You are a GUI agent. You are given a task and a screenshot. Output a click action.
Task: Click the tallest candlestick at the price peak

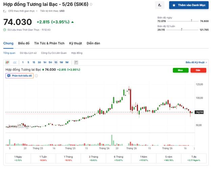[x=131, y=99]
